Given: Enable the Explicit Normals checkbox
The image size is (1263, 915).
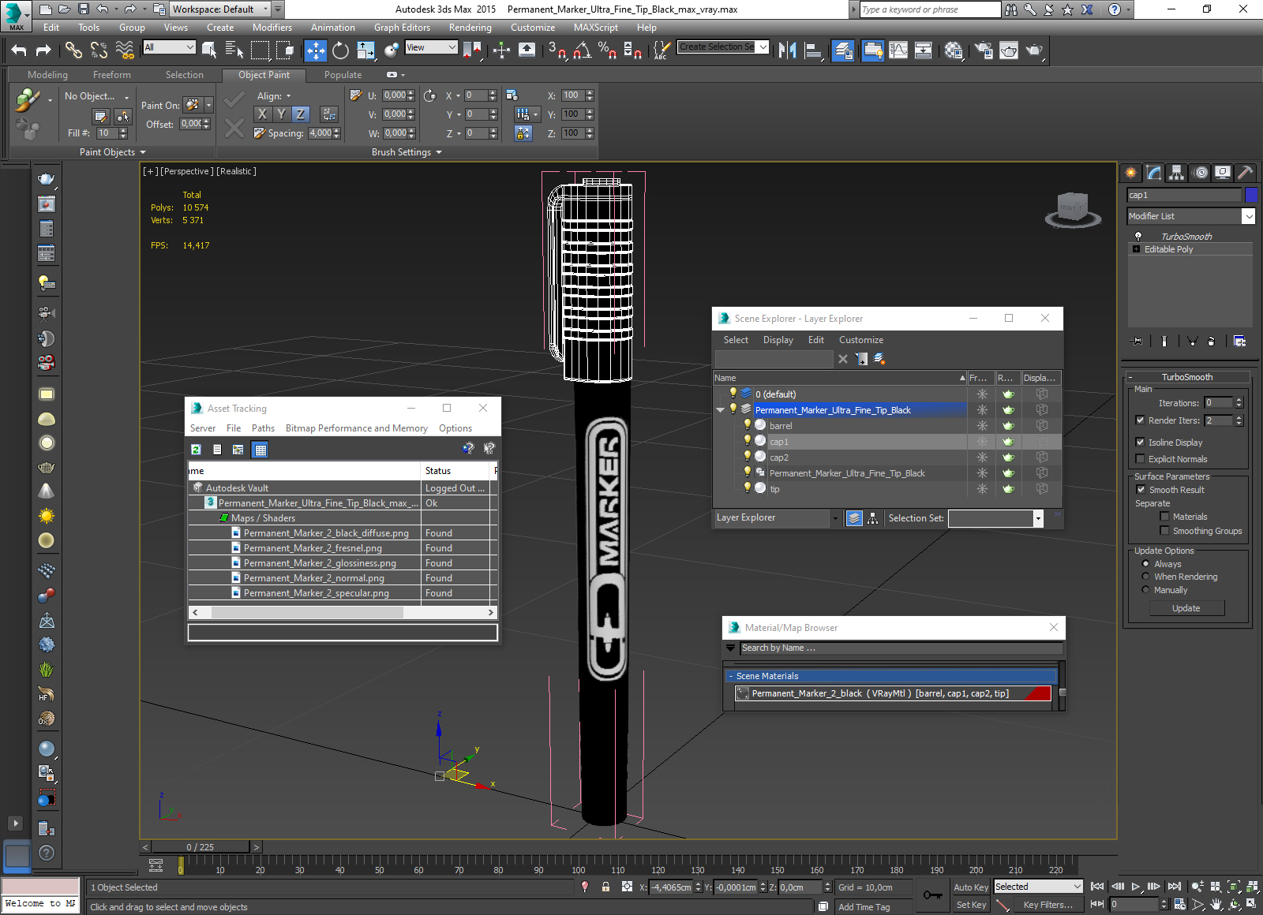Looking at the screenshot, I should pyautogui.click(x=1140, y=459).
